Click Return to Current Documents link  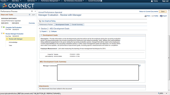click(x=149, y=11)
